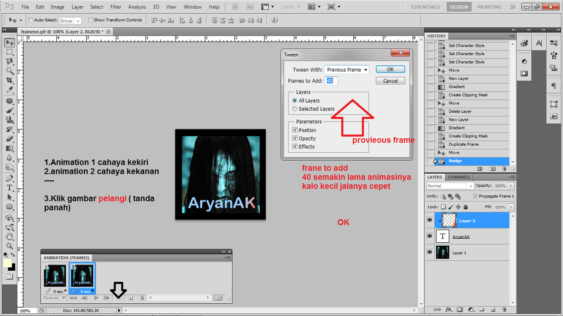Click Cancel in the Tween dialog
This screenshot has height=316, width=563.
pyautogui.click(x=390, y=80)
